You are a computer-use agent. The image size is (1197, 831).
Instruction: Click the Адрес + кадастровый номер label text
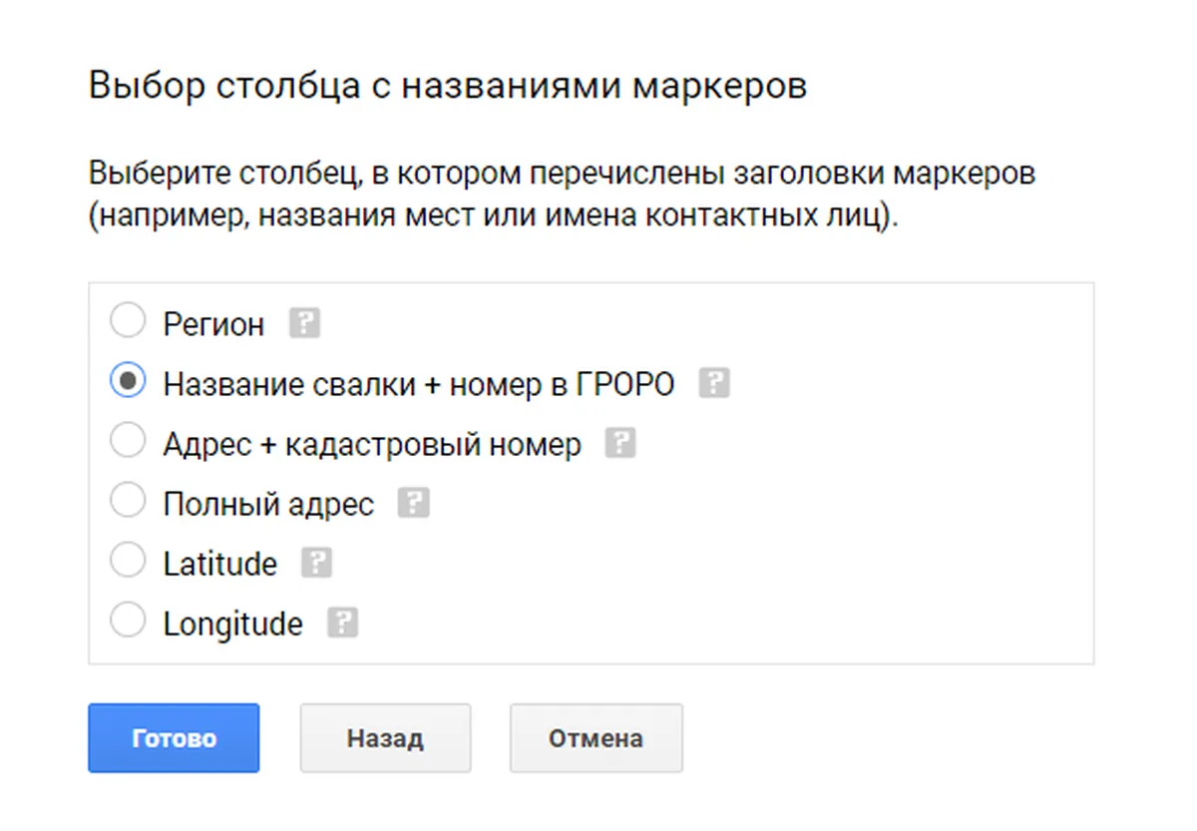pyautogui.click(x=372, y=445)
